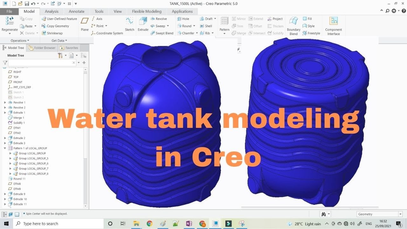Viewport: 407px width, 229px height.
Task: Add a search filter with the plus icon
Action: [84, 63]
